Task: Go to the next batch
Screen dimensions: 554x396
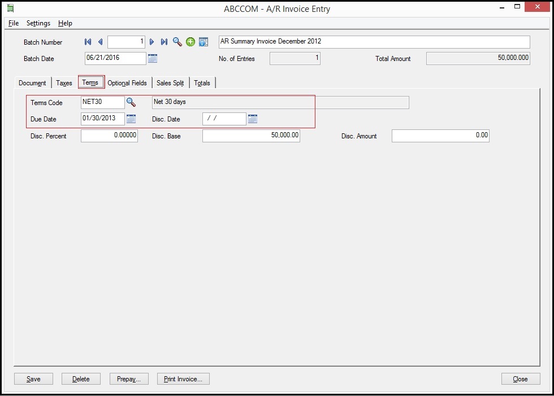Action: 152,42
